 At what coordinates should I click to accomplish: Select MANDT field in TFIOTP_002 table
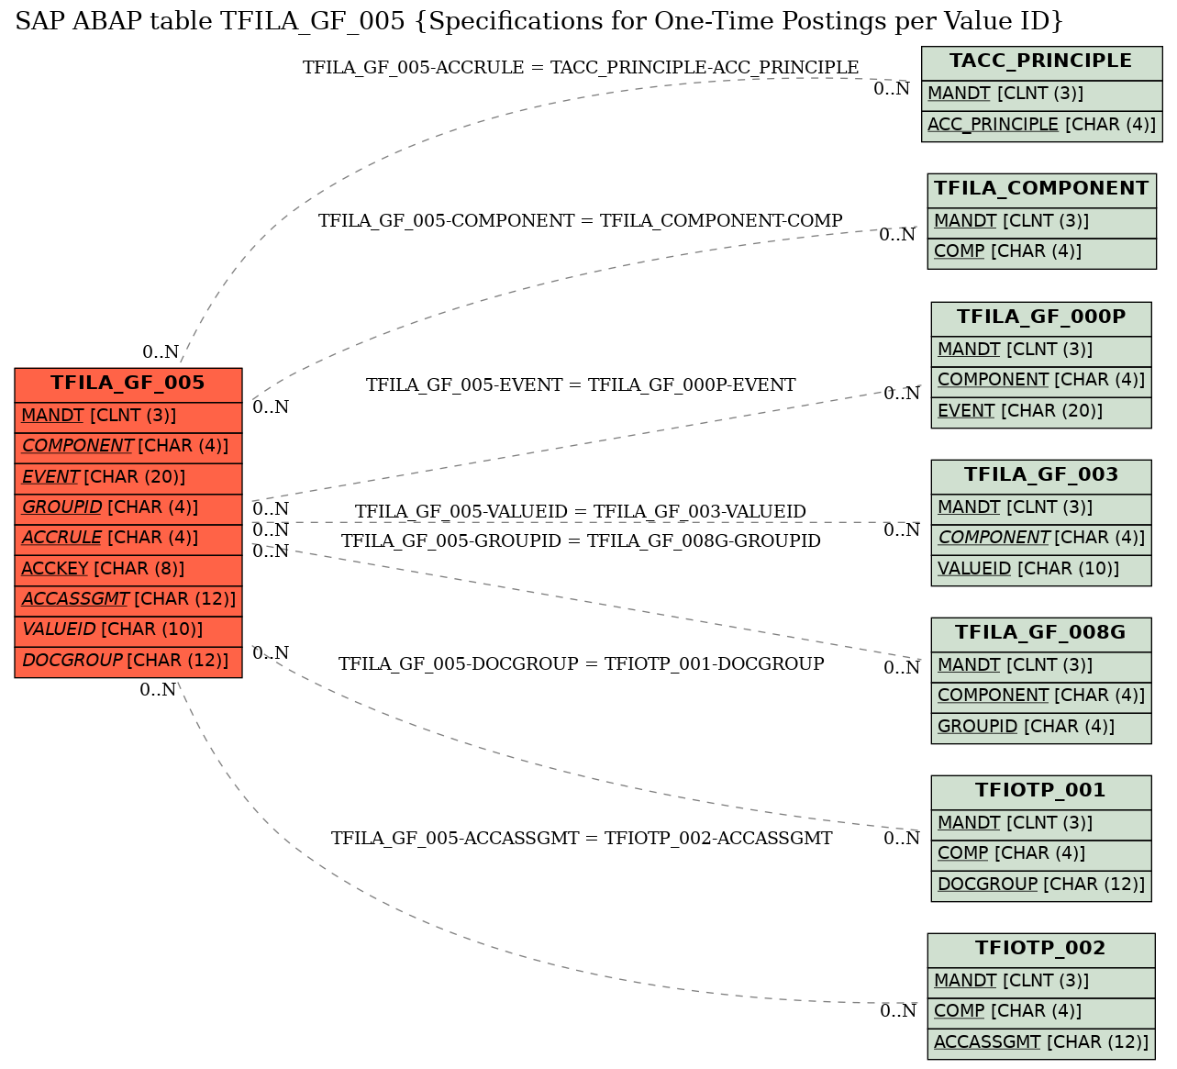[1041, 982]
